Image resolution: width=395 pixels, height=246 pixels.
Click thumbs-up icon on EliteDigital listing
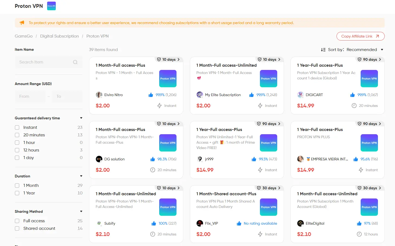coord(359,223)
